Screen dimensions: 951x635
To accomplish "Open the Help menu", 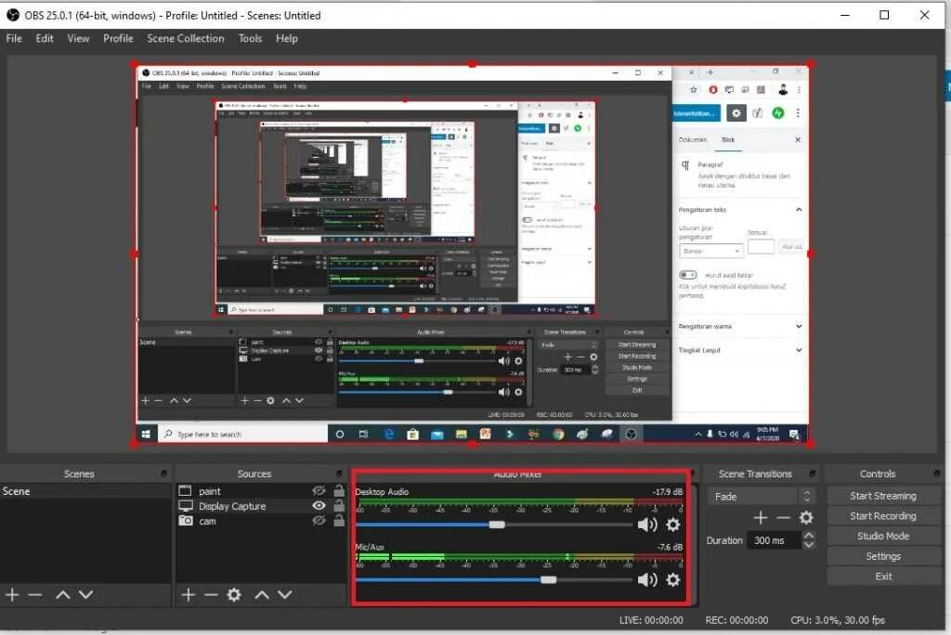I will (286, 38).
